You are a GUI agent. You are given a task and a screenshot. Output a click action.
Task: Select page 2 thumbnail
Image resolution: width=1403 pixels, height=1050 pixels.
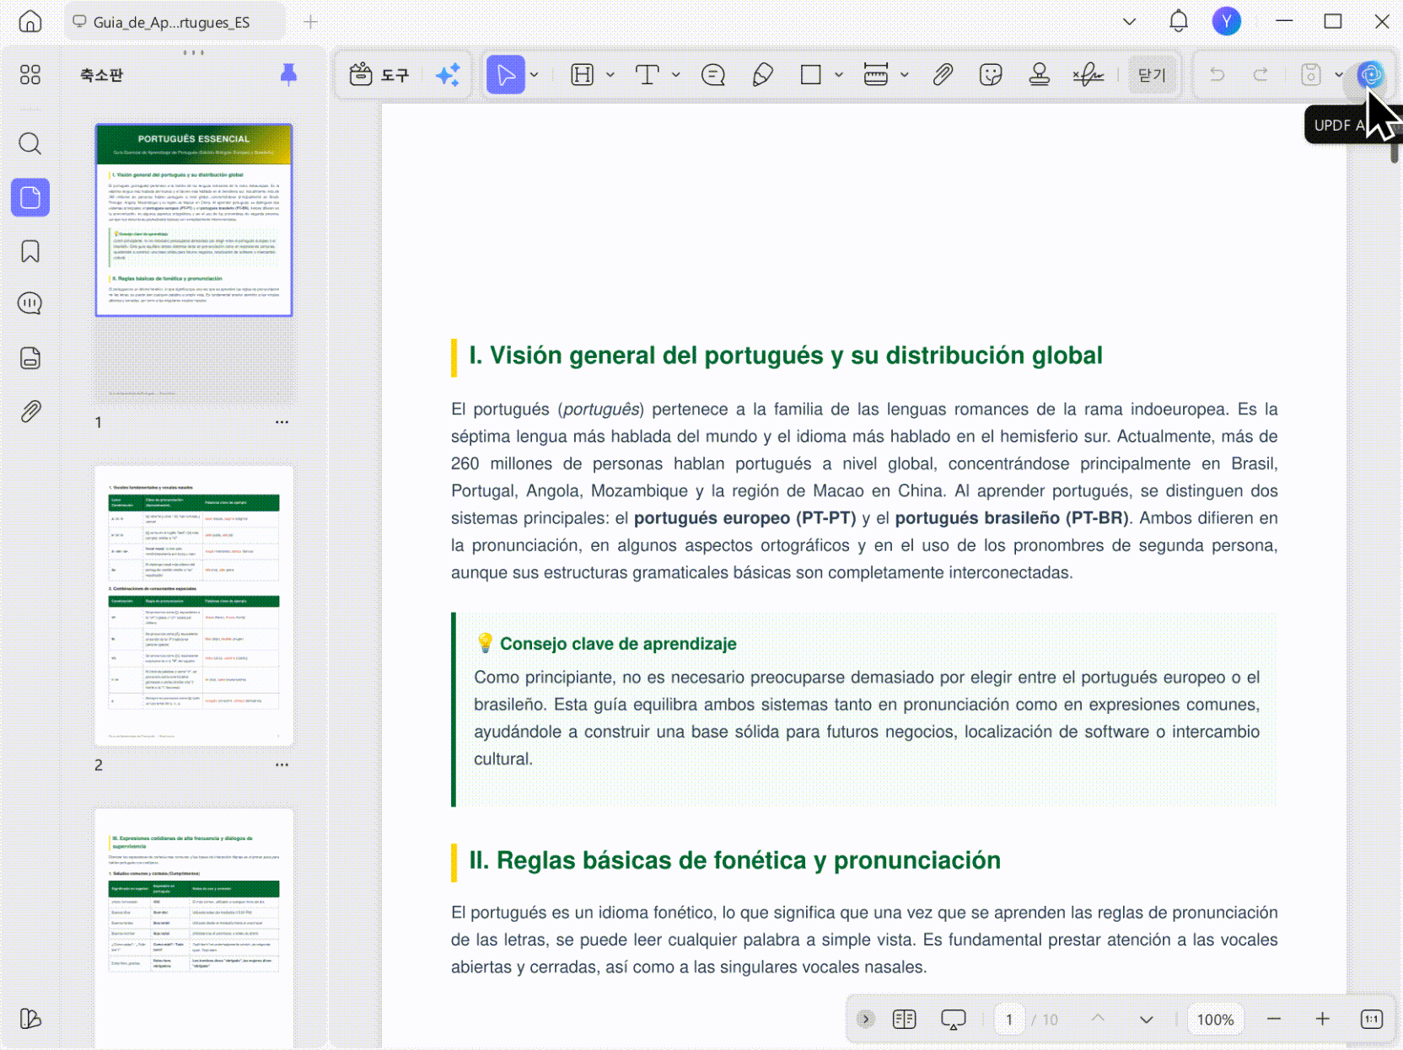[194, 605]
